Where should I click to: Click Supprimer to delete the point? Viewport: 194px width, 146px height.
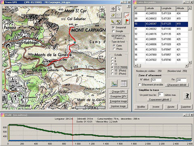click(186, 107)
